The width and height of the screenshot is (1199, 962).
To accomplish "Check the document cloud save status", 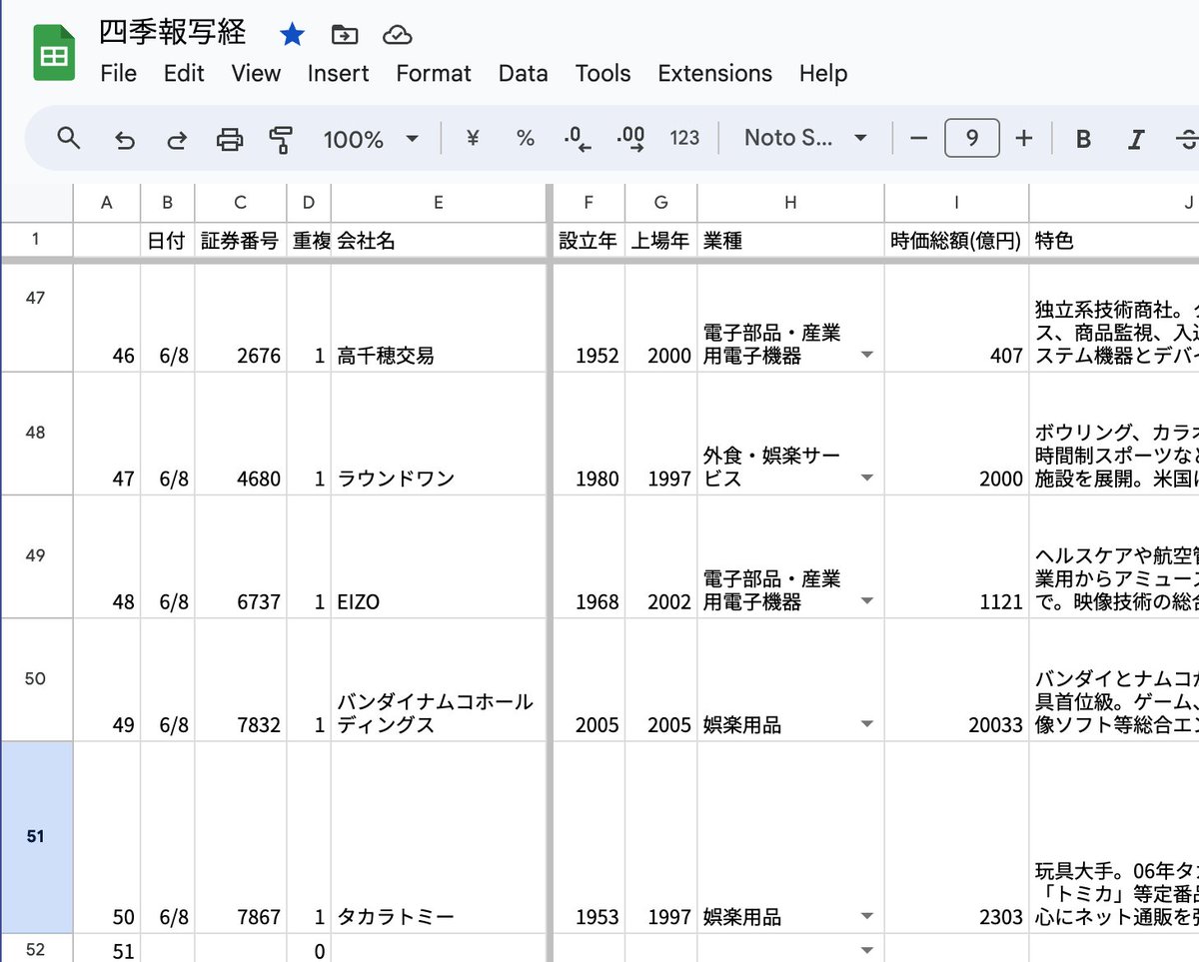I will click(397, 33).
